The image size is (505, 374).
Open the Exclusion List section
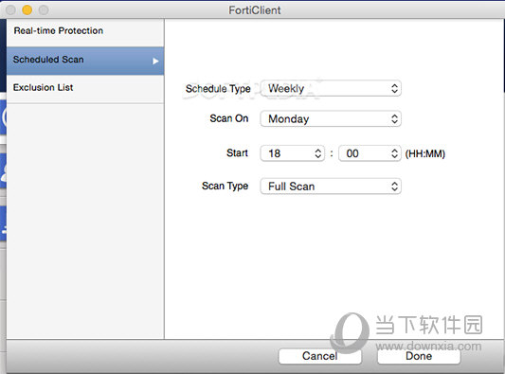tap(85, 89)
